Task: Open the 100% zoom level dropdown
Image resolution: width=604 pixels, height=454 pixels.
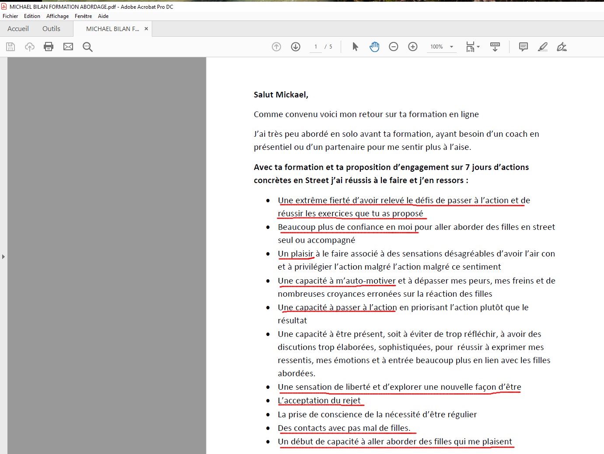Action: pyautogui.click(x=451, y=47)
